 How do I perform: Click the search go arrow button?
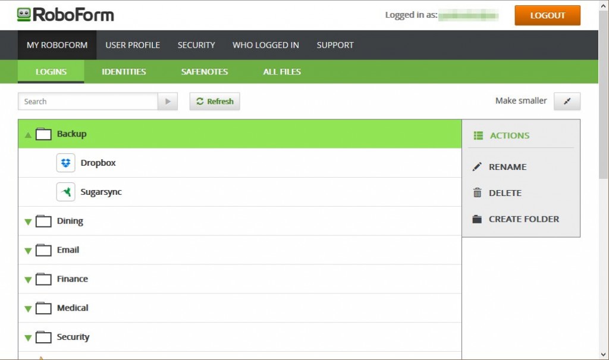click(168, 101)
